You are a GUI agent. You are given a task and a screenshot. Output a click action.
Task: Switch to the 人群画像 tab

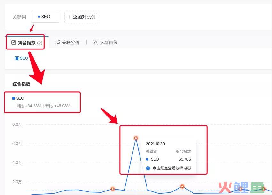click(x=105, y=42)
